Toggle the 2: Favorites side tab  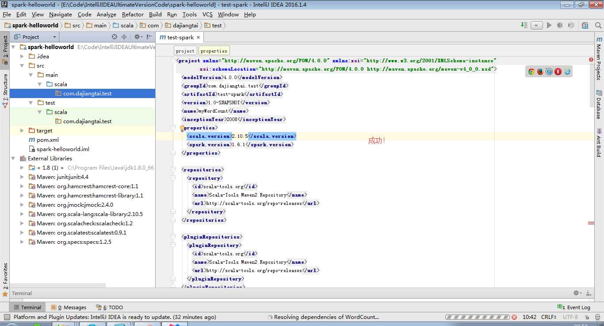tap(5, 280)
